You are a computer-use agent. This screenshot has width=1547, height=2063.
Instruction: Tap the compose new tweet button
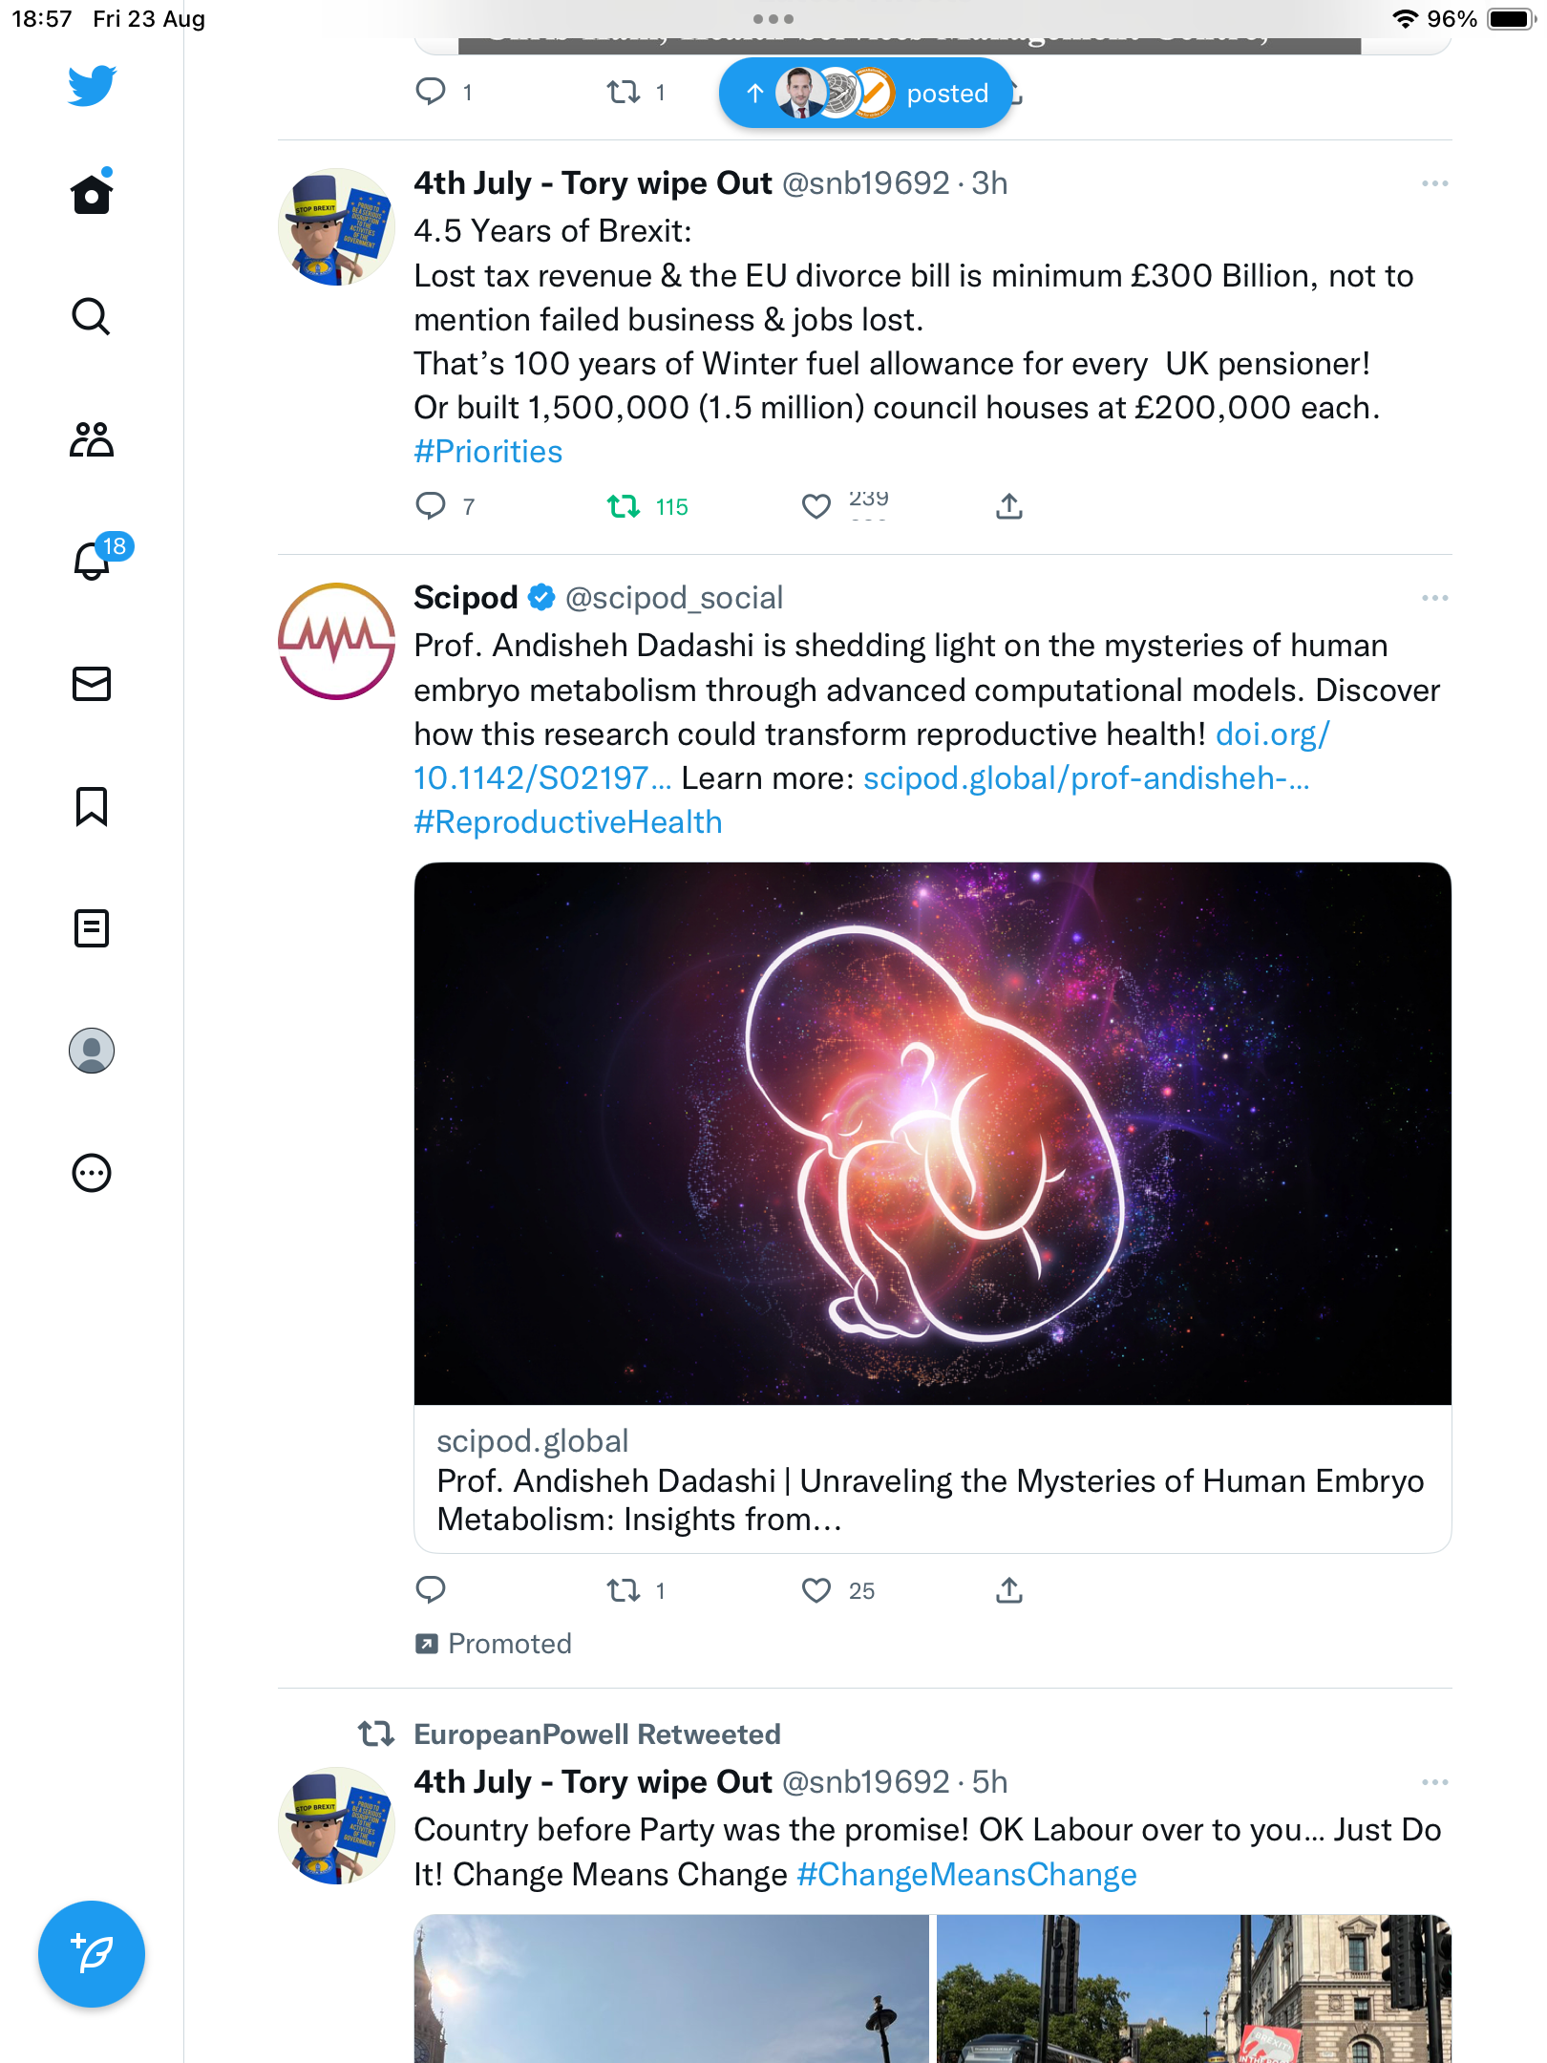(x=92, y=1954)
